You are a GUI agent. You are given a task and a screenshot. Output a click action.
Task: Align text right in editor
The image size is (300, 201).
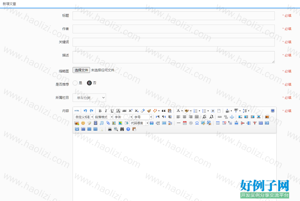[x=191, y=117]
